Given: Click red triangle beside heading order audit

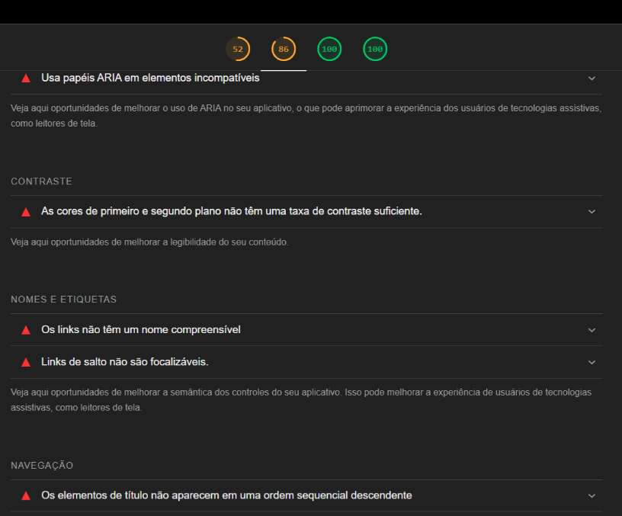Looking at the screenshot, I should tap(26, 495).
